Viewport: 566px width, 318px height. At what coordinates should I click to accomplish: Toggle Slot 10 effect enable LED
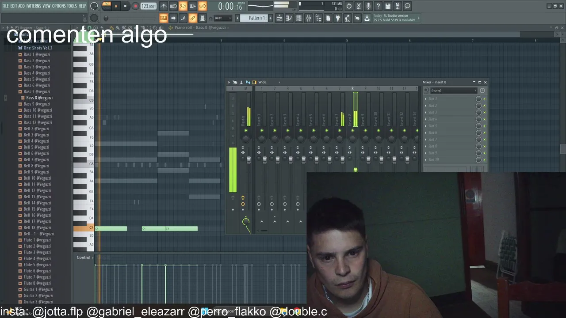point(484,160)
